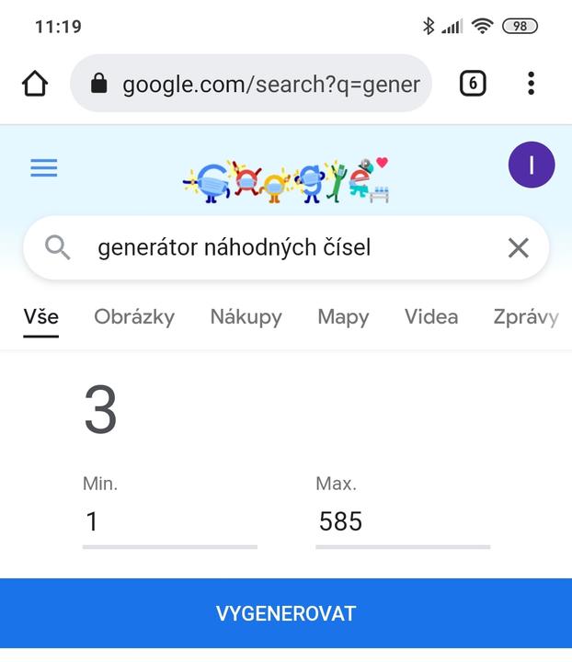Tap the Chrome home icon
Screen dimensions: 572x662
click(35, 84)
